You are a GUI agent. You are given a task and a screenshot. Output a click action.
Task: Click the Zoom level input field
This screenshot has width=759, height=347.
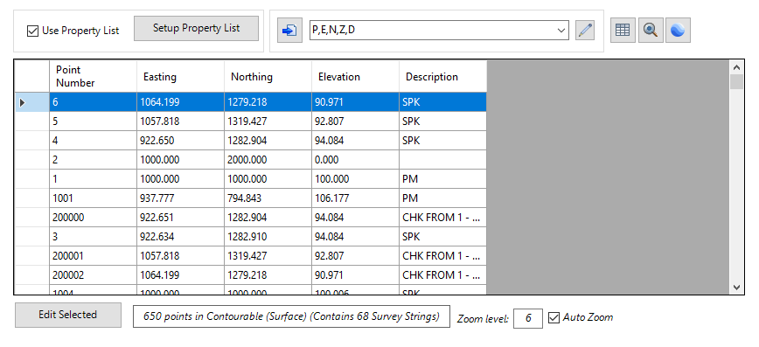pos(527,318)
